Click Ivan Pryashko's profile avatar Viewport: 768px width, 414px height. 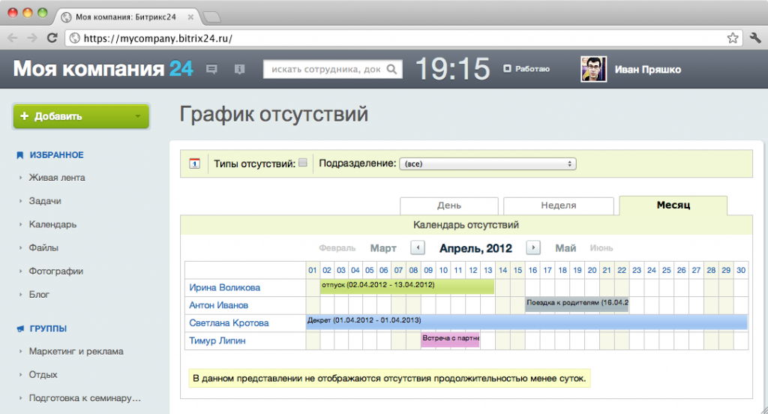pyautogui.click(x=593, y=70)
